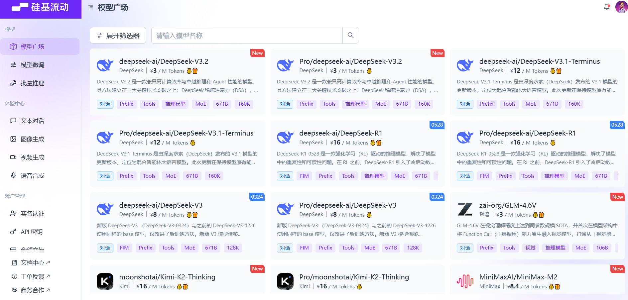Click the notification bell icon
This screenshot has height=300, width=628.
[x=607, y=7]
